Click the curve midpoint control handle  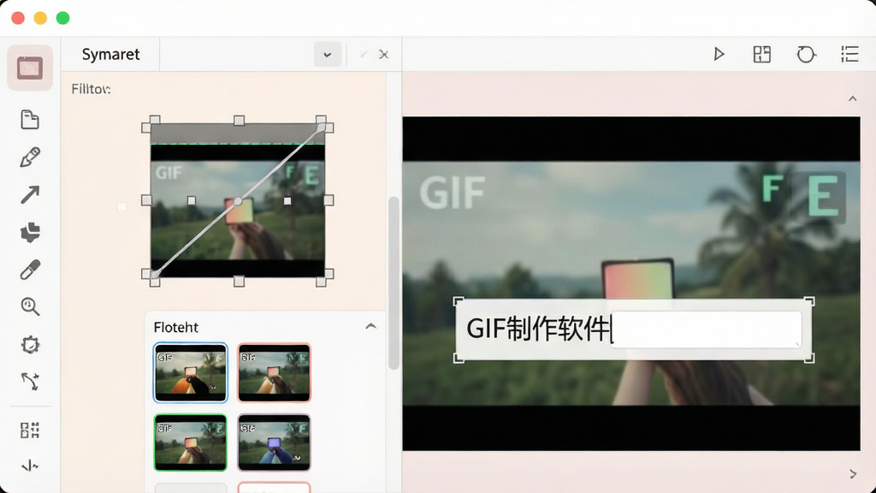(238, 201)
